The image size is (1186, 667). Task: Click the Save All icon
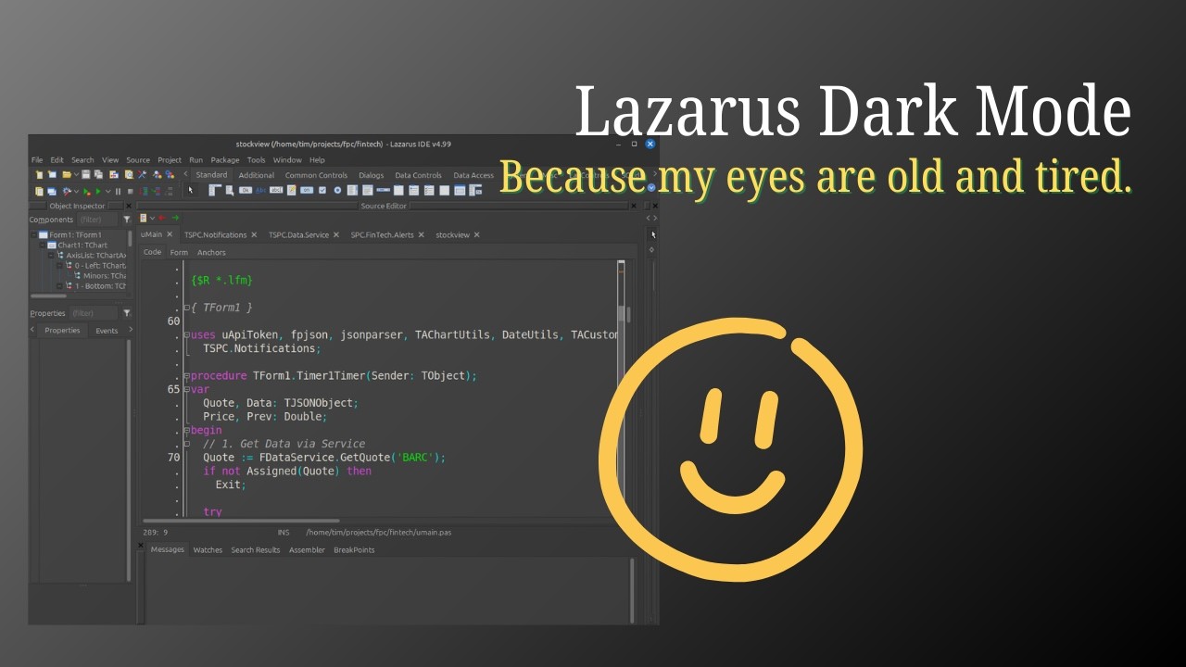(98, 174)
